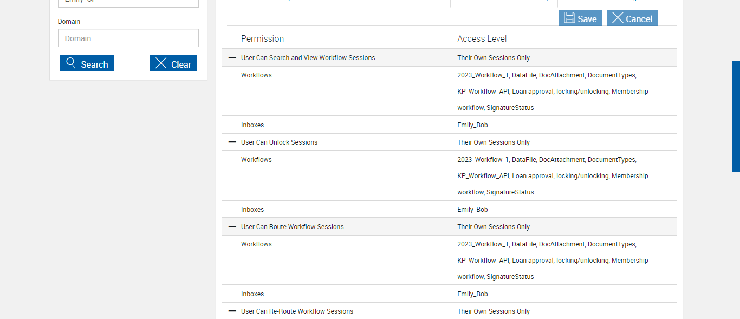Select Workflows row under User Can Unlock Sessions
The image size is (740, 319).
click(256, 160)
